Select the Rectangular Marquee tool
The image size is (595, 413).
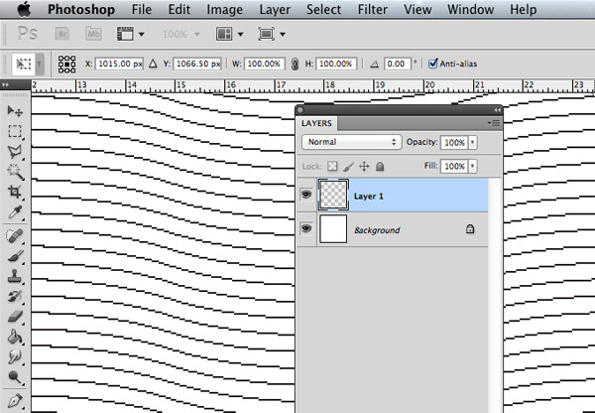(x=15, y=130)
